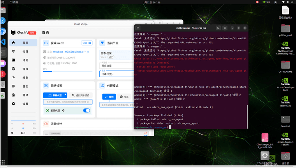296x168 pixels.
Task: Click the play status icon beside 系统代理
Action: point(48,110)
